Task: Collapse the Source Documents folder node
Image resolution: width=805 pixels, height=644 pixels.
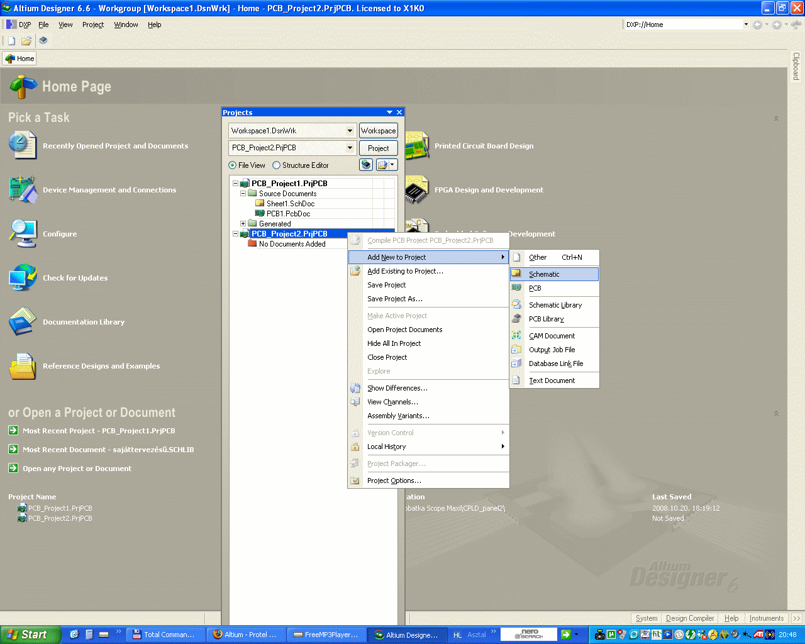Action: pyautogui.click(x=243, y=194)
